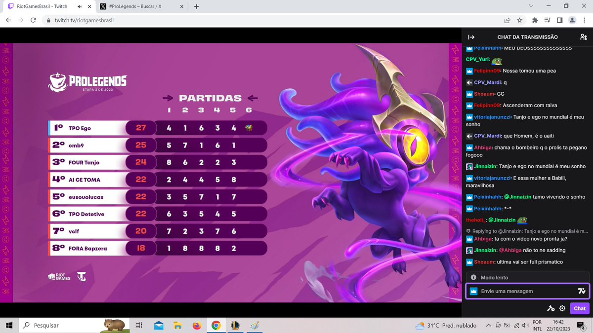The image size is (593, 333).
Task: Open File Explorer from taskbar
Action: (x=177, y=325)
